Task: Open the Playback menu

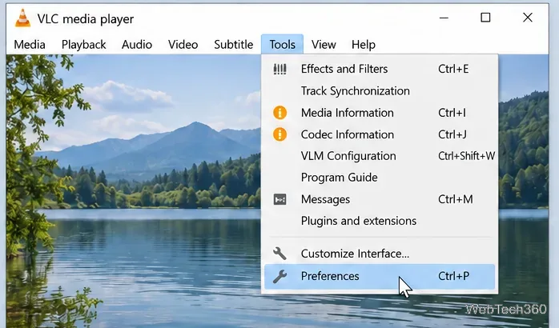Action: (84, 45)
